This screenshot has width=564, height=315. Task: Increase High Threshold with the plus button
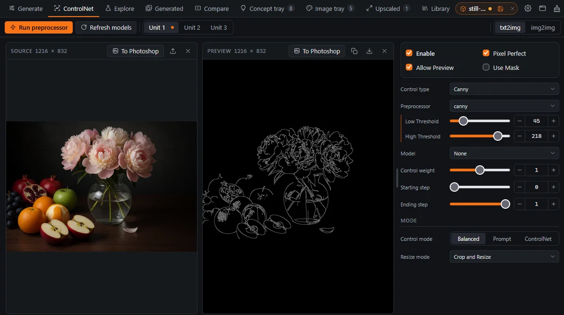click(x=554, y=136)
